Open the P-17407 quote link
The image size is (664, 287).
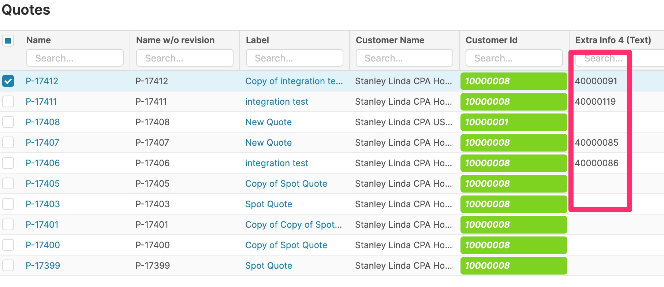42,142
